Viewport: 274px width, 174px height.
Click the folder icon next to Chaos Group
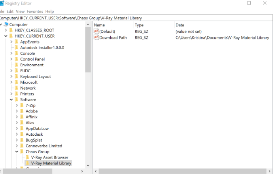point(22,152)
